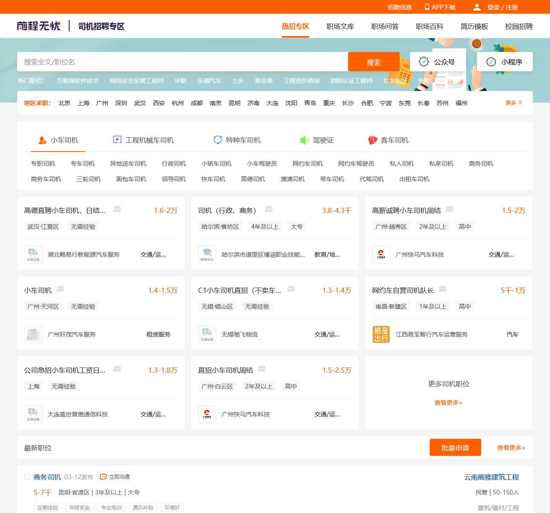Click chat icon on 小车司机 card
This screenshot has width=550, height=513.
click(60, 289)
